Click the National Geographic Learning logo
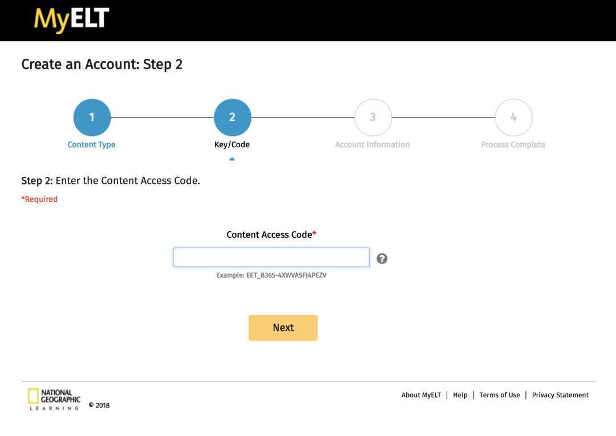616x436 pixels. tap(54, 399)
